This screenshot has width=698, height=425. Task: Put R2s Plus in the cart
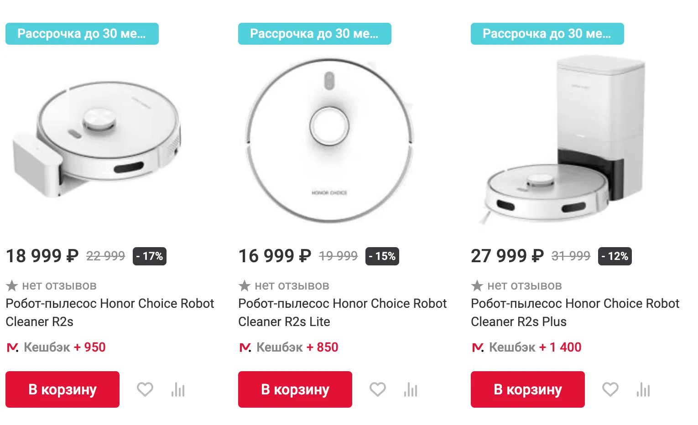[528, 389]
